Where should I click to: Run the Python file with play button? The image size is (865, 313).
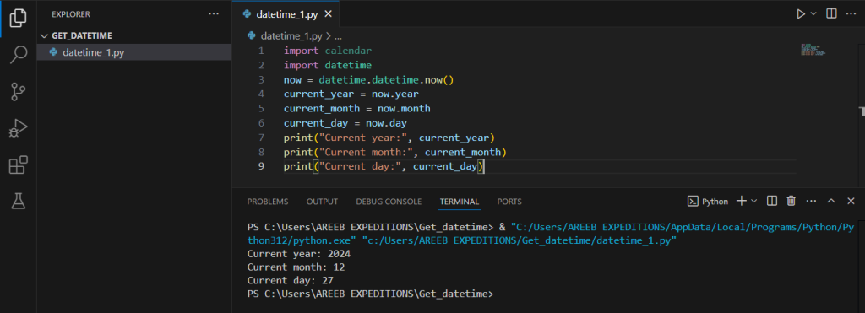pyautogui.click(x=801, y=14)
